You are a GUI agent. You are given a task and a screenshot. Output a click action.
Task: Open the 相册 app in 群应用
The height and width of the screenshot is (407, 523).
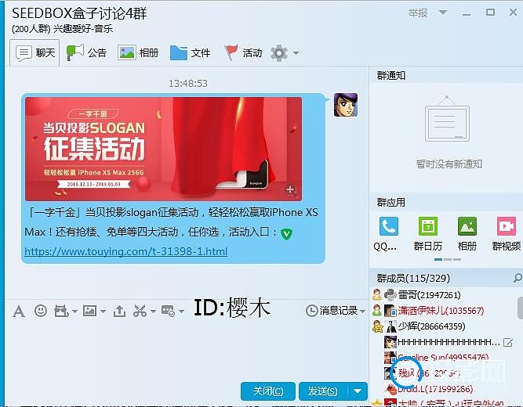[467, 233]
